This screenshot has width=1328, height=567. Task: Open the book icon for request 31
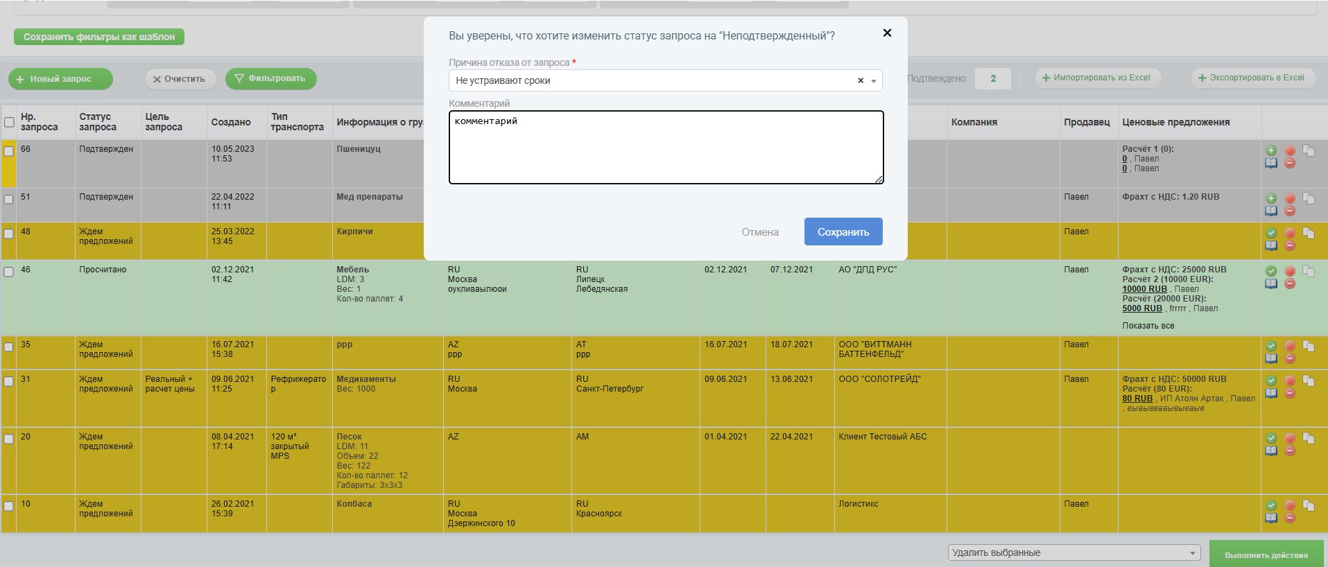(x=1271, y=393)
